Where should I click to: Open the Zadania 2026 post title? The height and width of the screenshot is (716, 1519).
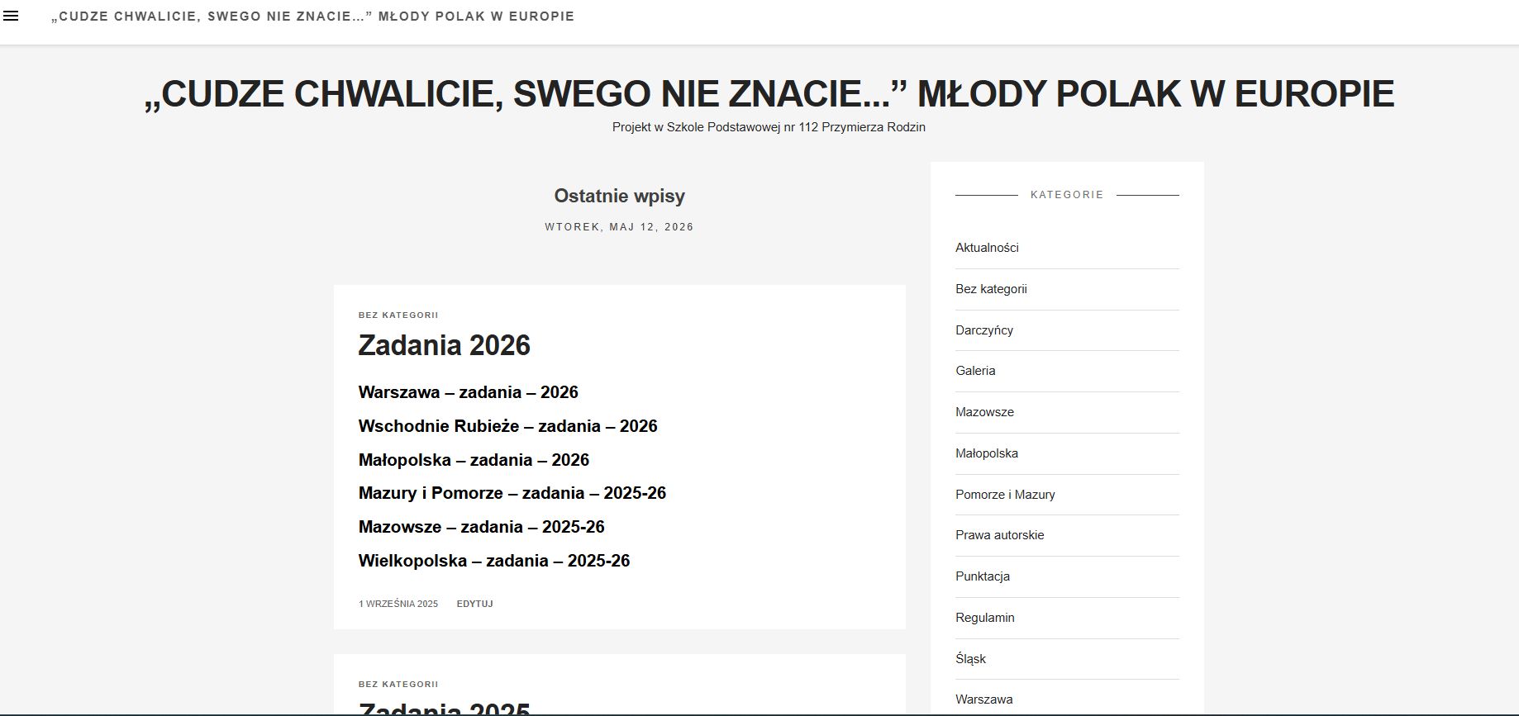pyautogui.click(x=444, y=345)
